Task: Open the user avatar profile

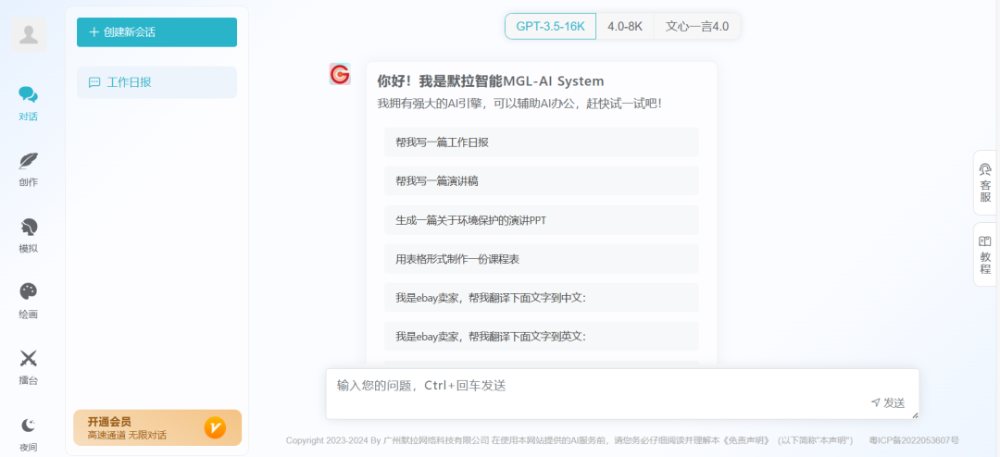Action: [x=28, y=34]
